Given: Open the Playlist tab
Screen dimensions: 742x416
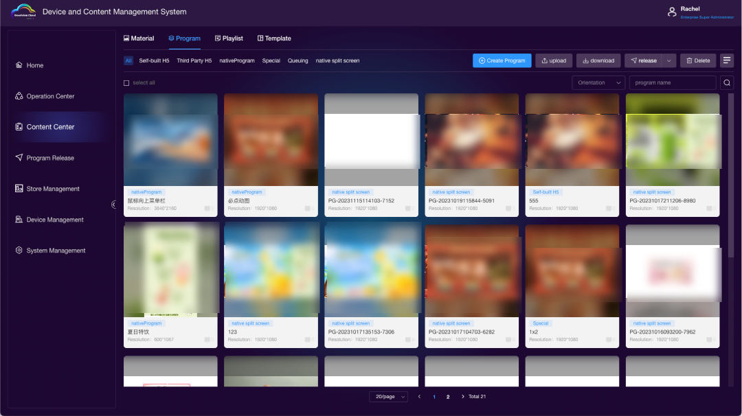Looking at the screenshot, I should tap(229, 38).
